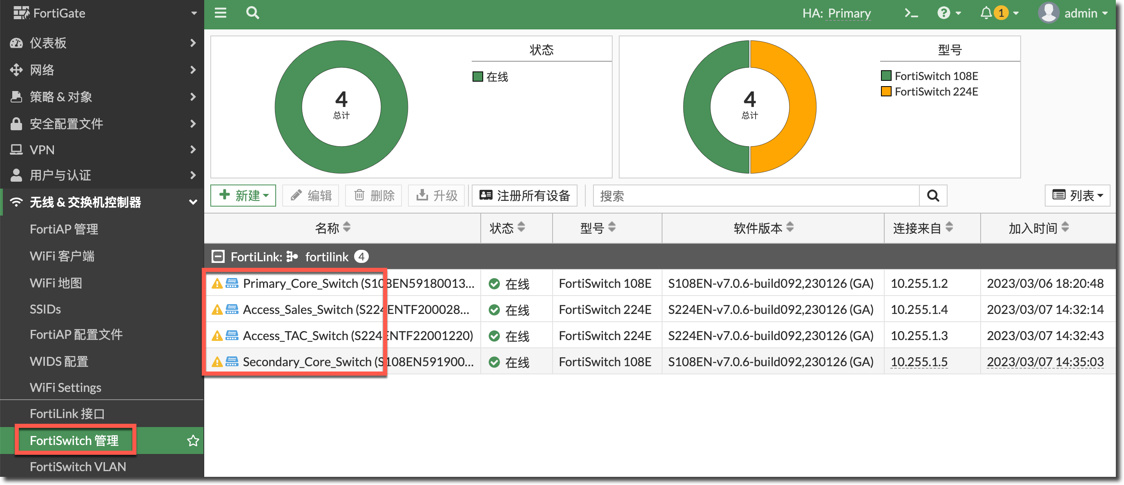Favorite FortiSwitch 管理 with star icon

tap(193, 441)
